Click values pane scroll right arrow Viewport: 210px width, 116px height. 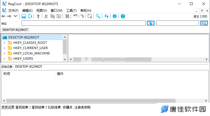(206, 59)
